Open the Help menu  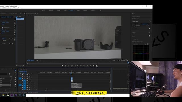[20, 8]
